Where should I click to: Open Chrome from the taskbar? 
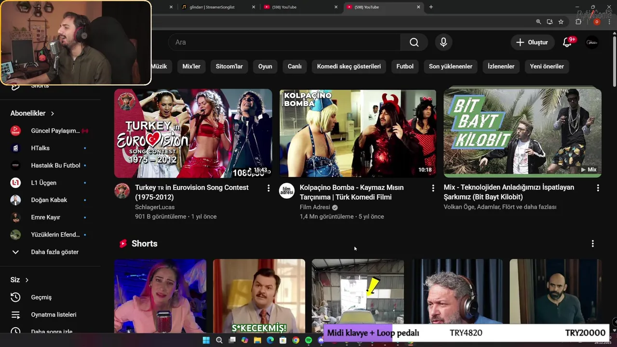[x=295, y=340]
